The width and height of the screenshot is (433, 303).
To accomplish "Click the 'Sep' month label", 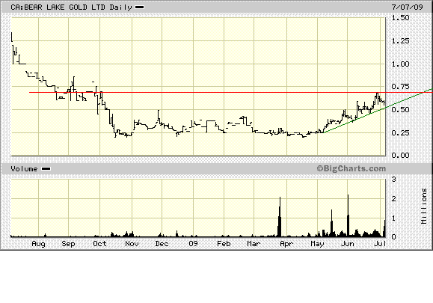I will tap(68, 244).
